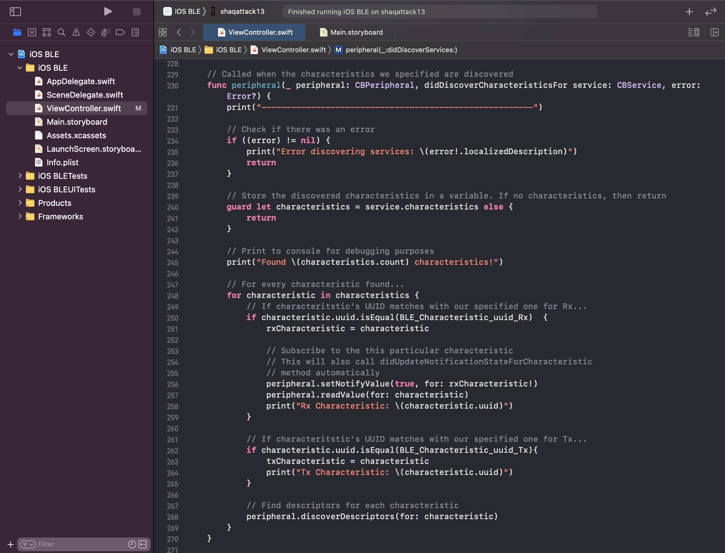Toggle code review arrows button
Viewport: 725px width, 553px height.
coord(711,12)
